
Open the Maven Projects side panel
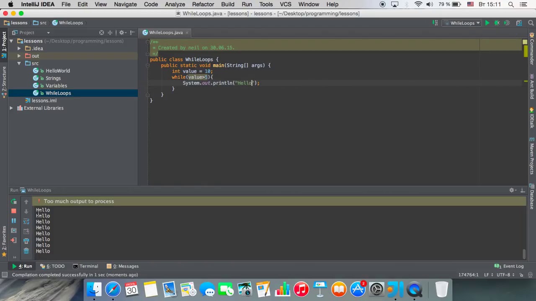point(532,156)
